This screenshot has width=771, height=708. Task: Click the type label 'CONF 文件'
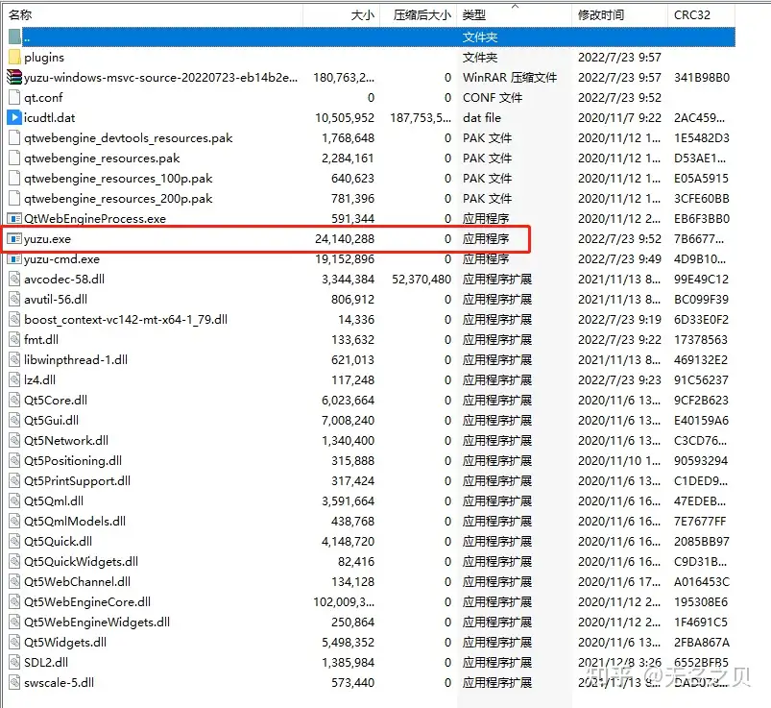point(493,98)
